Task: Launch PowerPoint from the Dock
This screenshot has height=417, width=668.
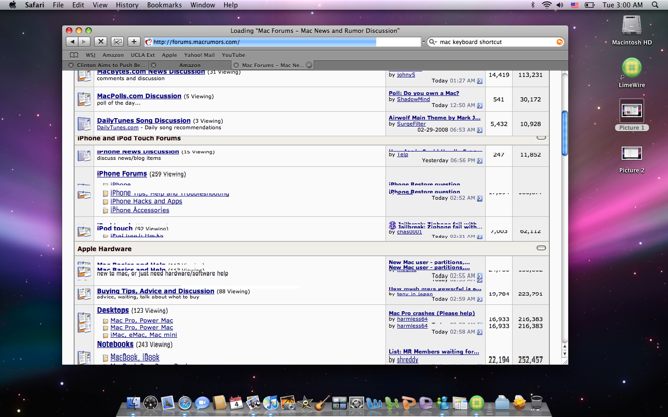Action: click(408, 403)
